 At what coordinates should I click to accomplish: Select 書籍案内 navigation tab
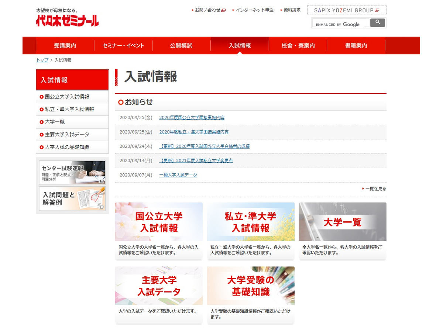coord(356,46)
